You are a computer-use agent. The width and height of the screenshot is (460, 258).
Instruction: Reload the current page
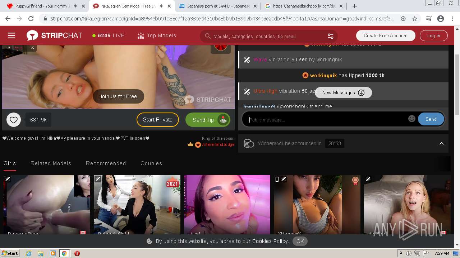coord(31,19)
